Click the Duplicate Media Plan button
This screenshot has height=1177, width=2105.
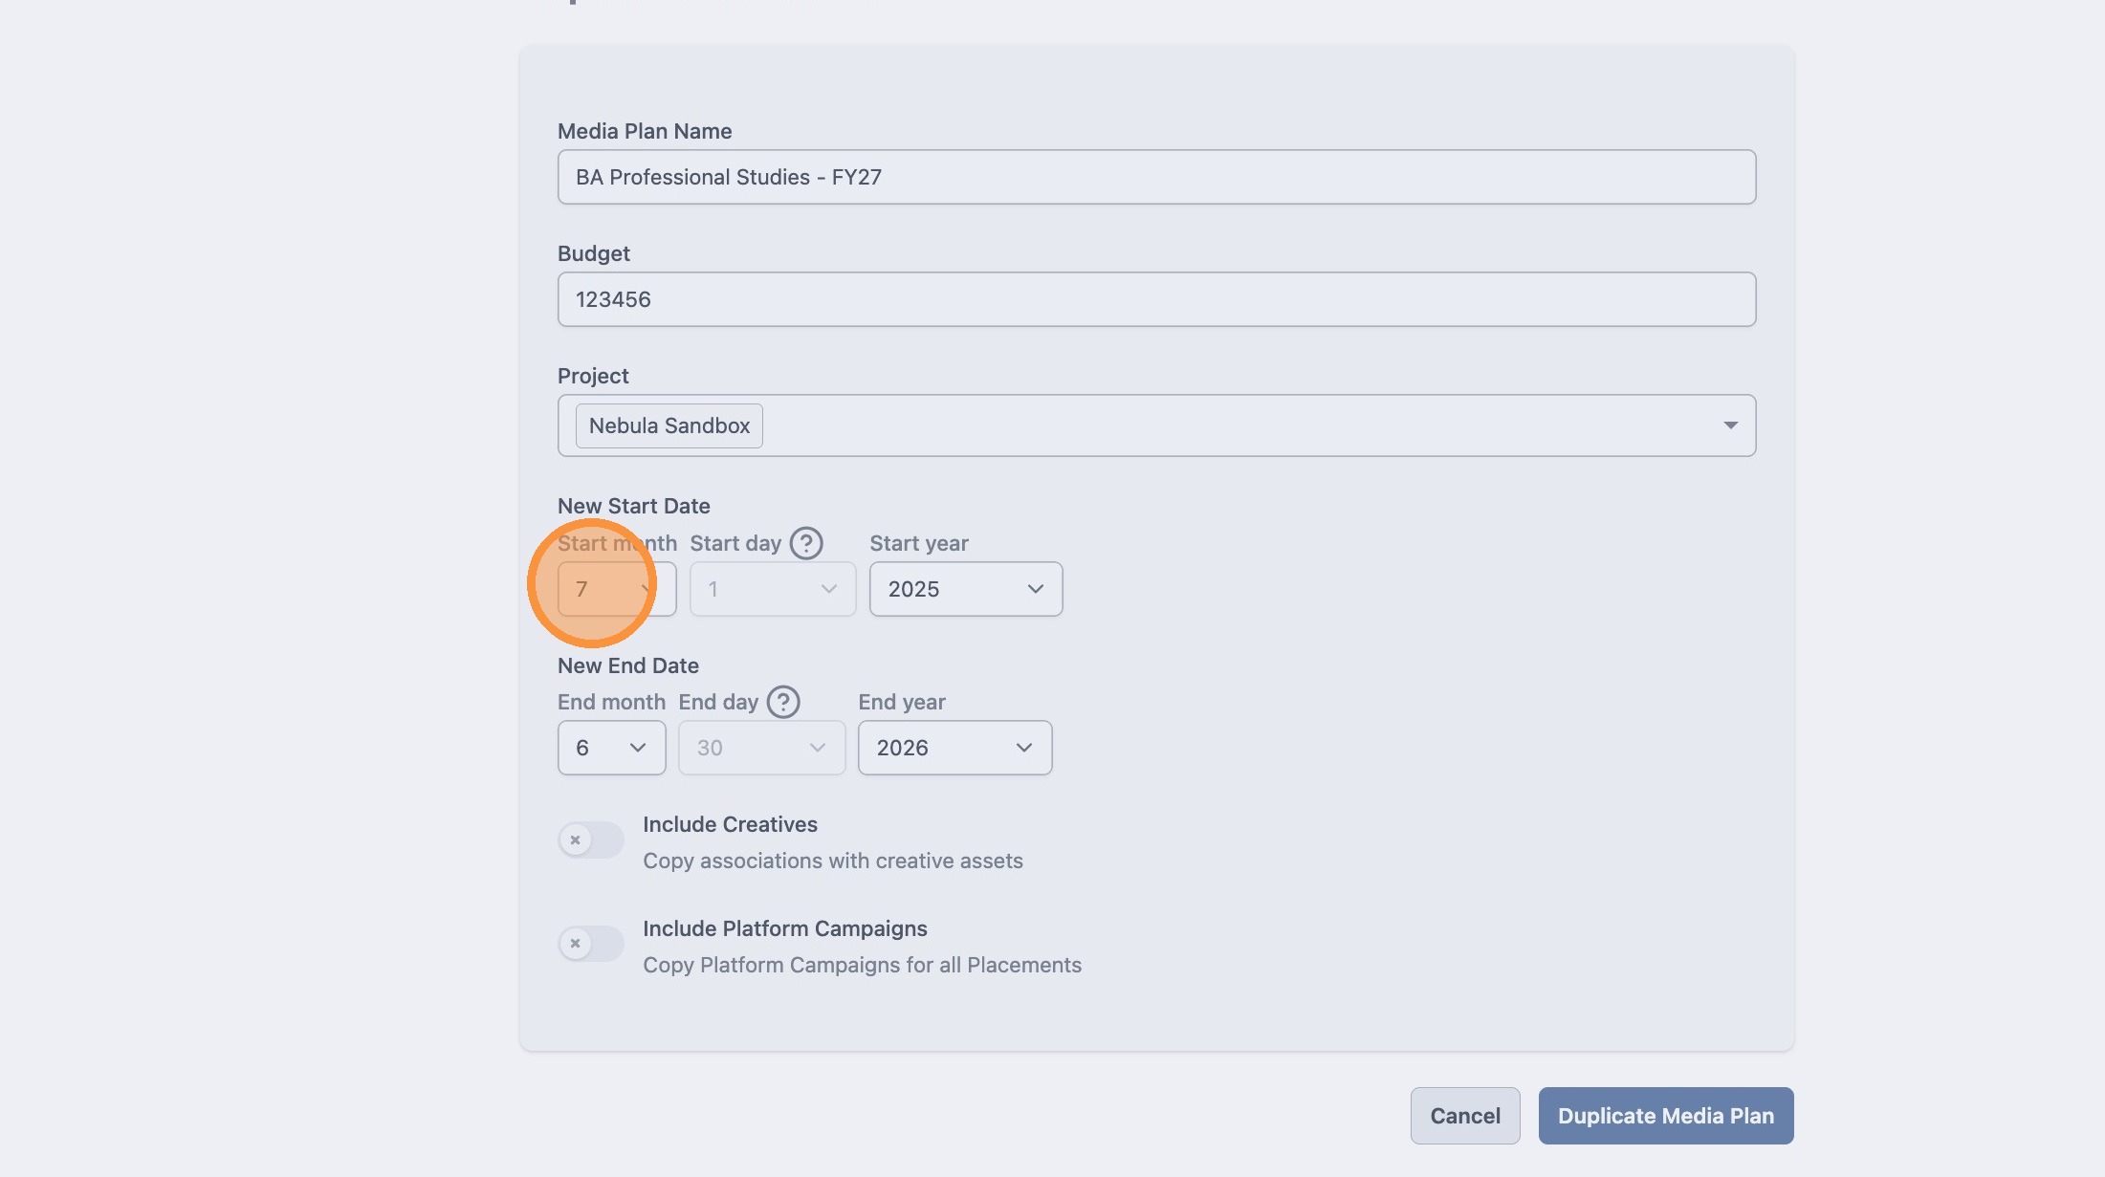1666,1116
